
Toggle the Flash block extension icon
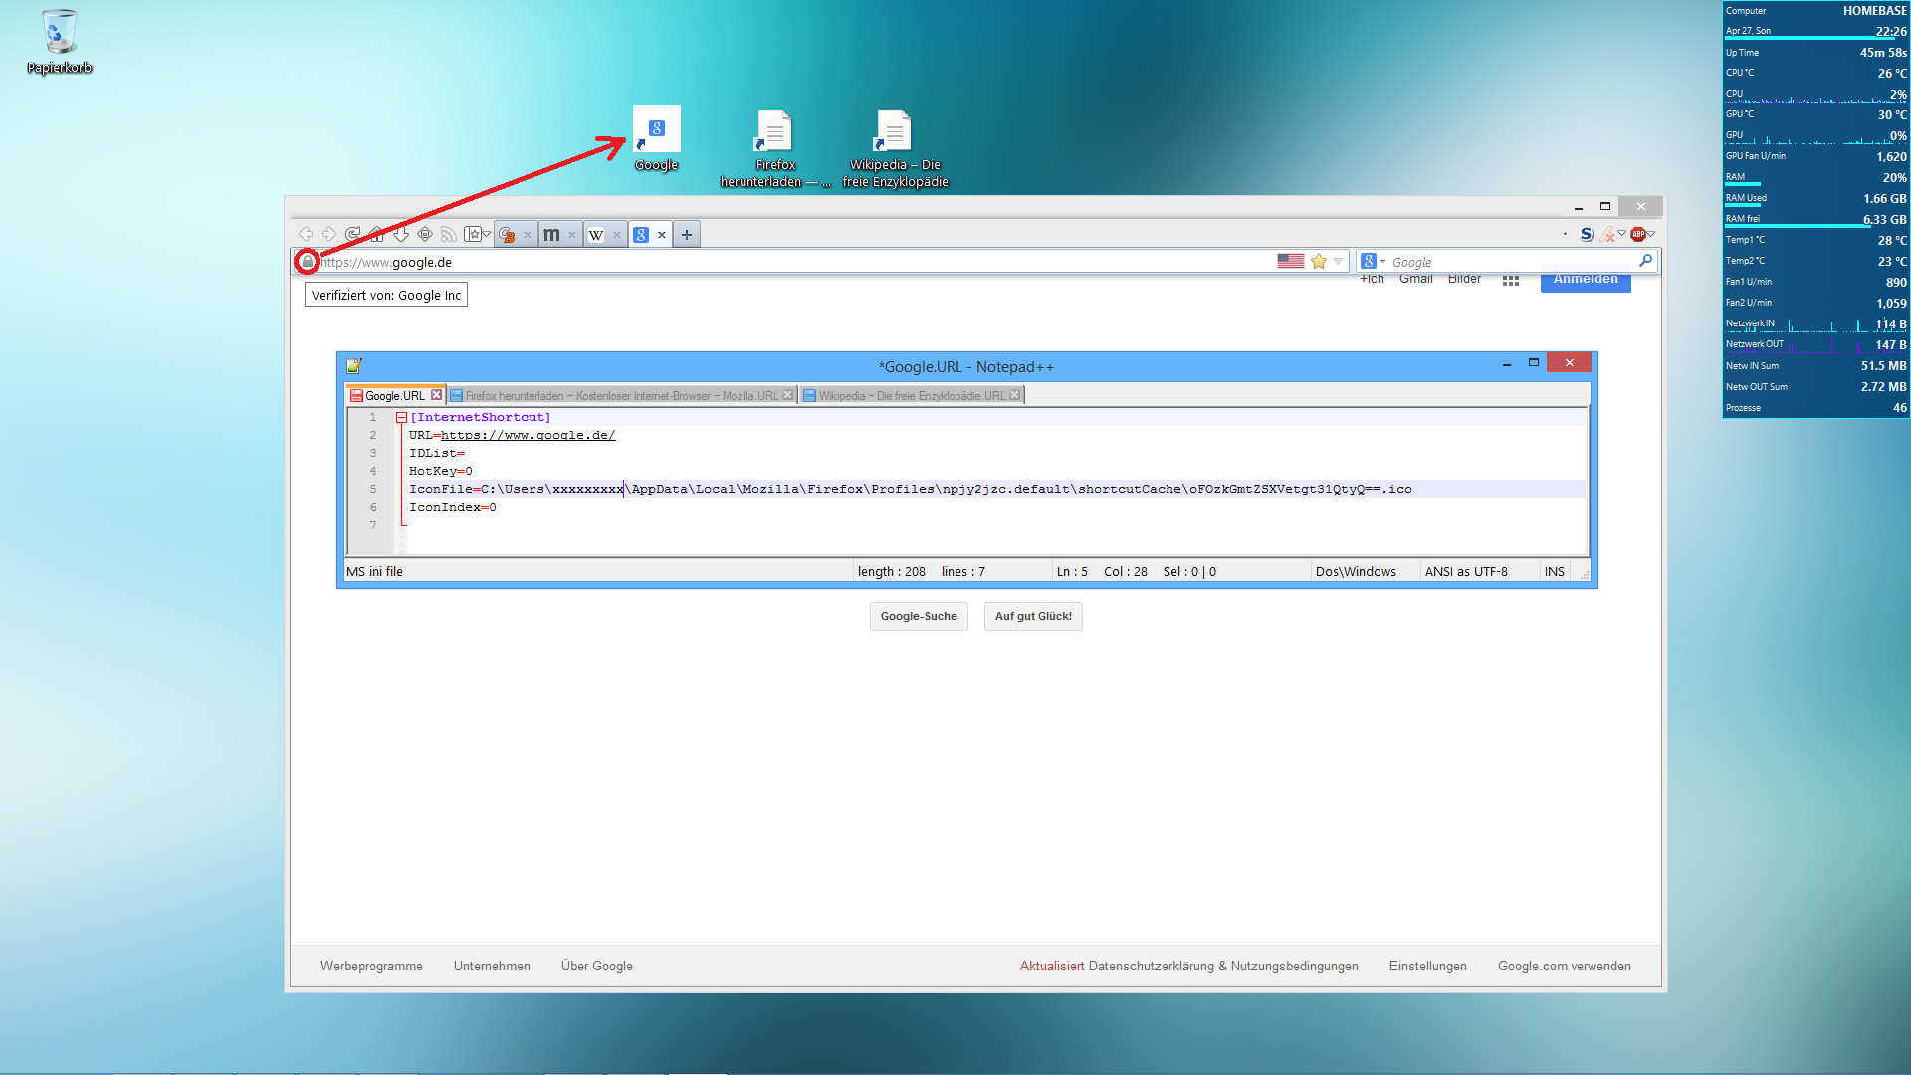click(1608, 235)
